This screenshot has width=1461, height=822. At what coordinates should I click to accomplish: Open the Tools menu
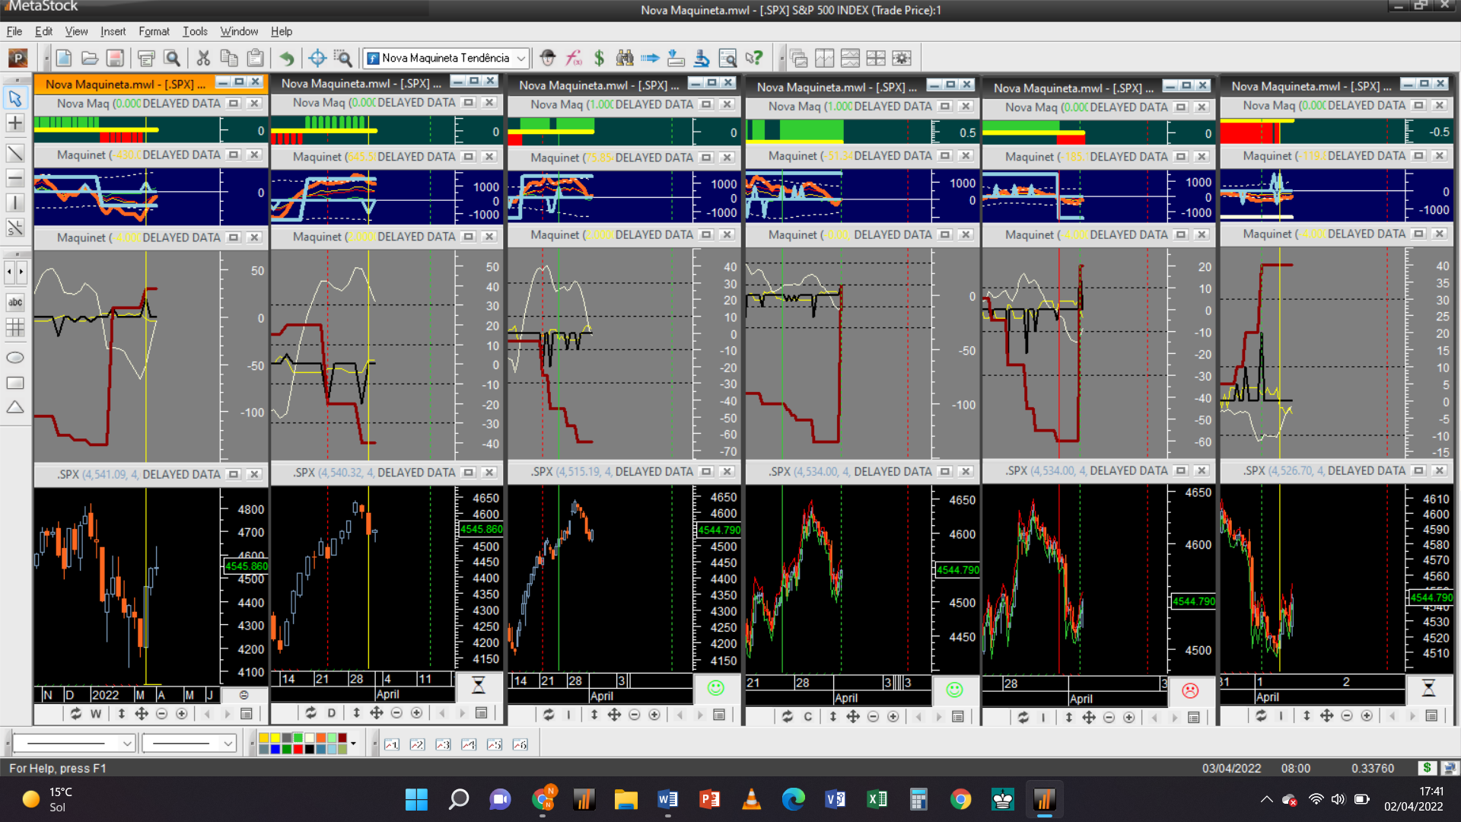tap(195, 31)
